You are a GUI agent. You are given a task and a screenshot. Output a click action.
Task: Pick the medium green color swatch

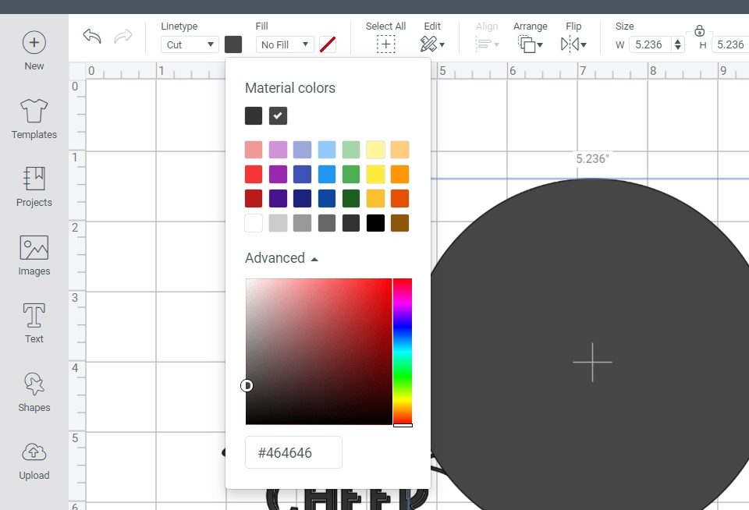(x=351, y=175)
